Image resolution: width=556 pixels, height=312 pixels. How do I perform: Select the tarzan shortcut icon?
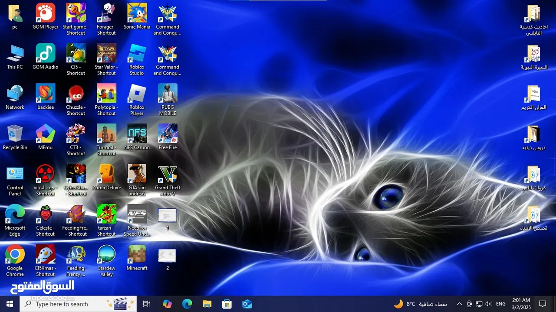[x=106, y=221]
